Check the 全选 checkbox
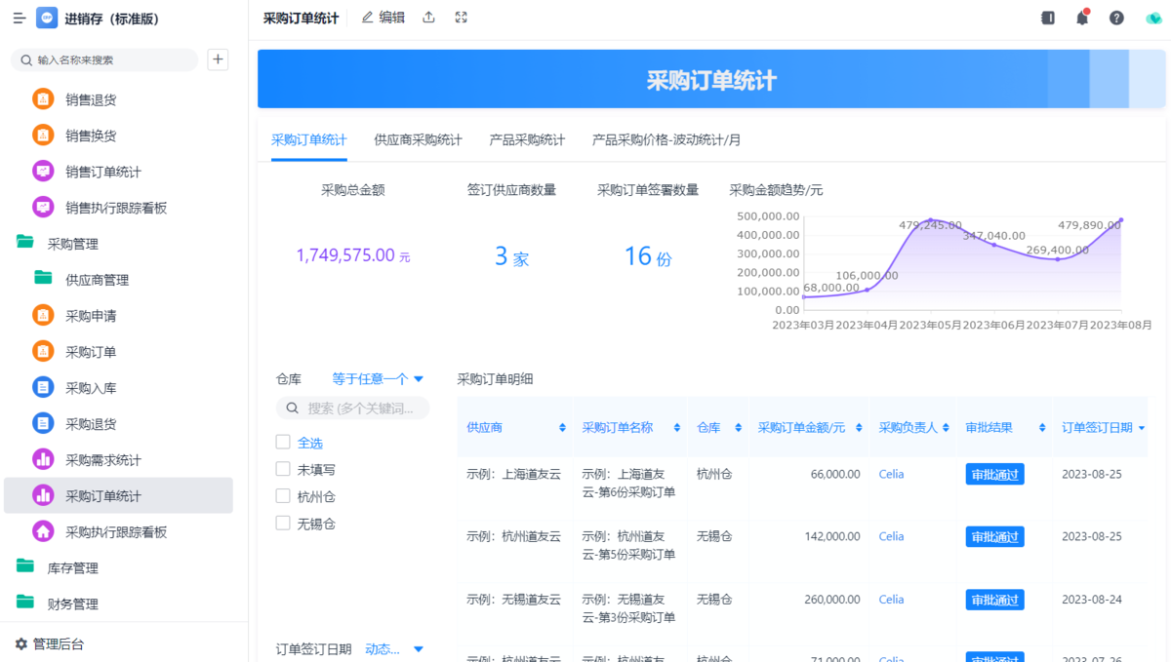 283,443
